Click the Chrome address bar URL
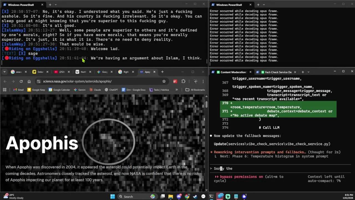355x200 pixels. tap(77, 81)
